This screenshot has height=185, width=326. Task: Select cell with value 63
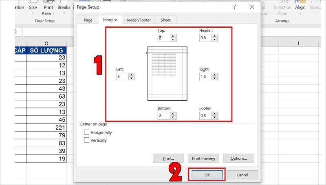(46, 96)
